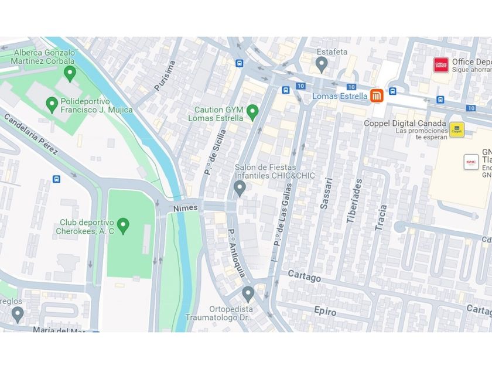Select the Cartago street label

pyautogui.click(x=305, y=276)
